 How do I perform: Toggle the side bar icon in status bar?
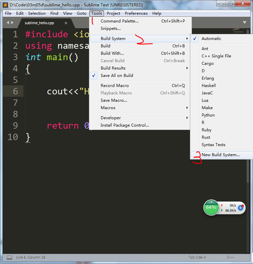[9, 257]
